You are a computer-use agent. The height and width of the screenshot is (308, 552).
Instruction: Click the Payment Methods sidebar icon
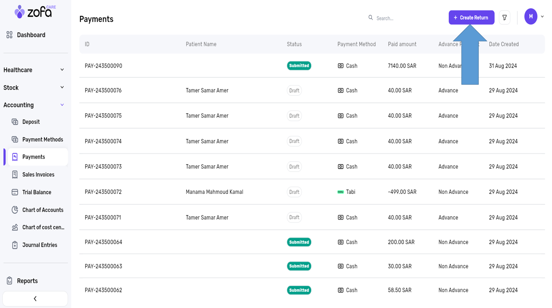pos(15,139)
